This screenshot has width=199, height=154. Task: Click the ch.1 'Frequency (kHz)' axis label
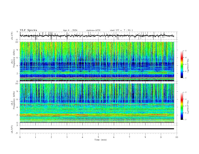(14, 59)
